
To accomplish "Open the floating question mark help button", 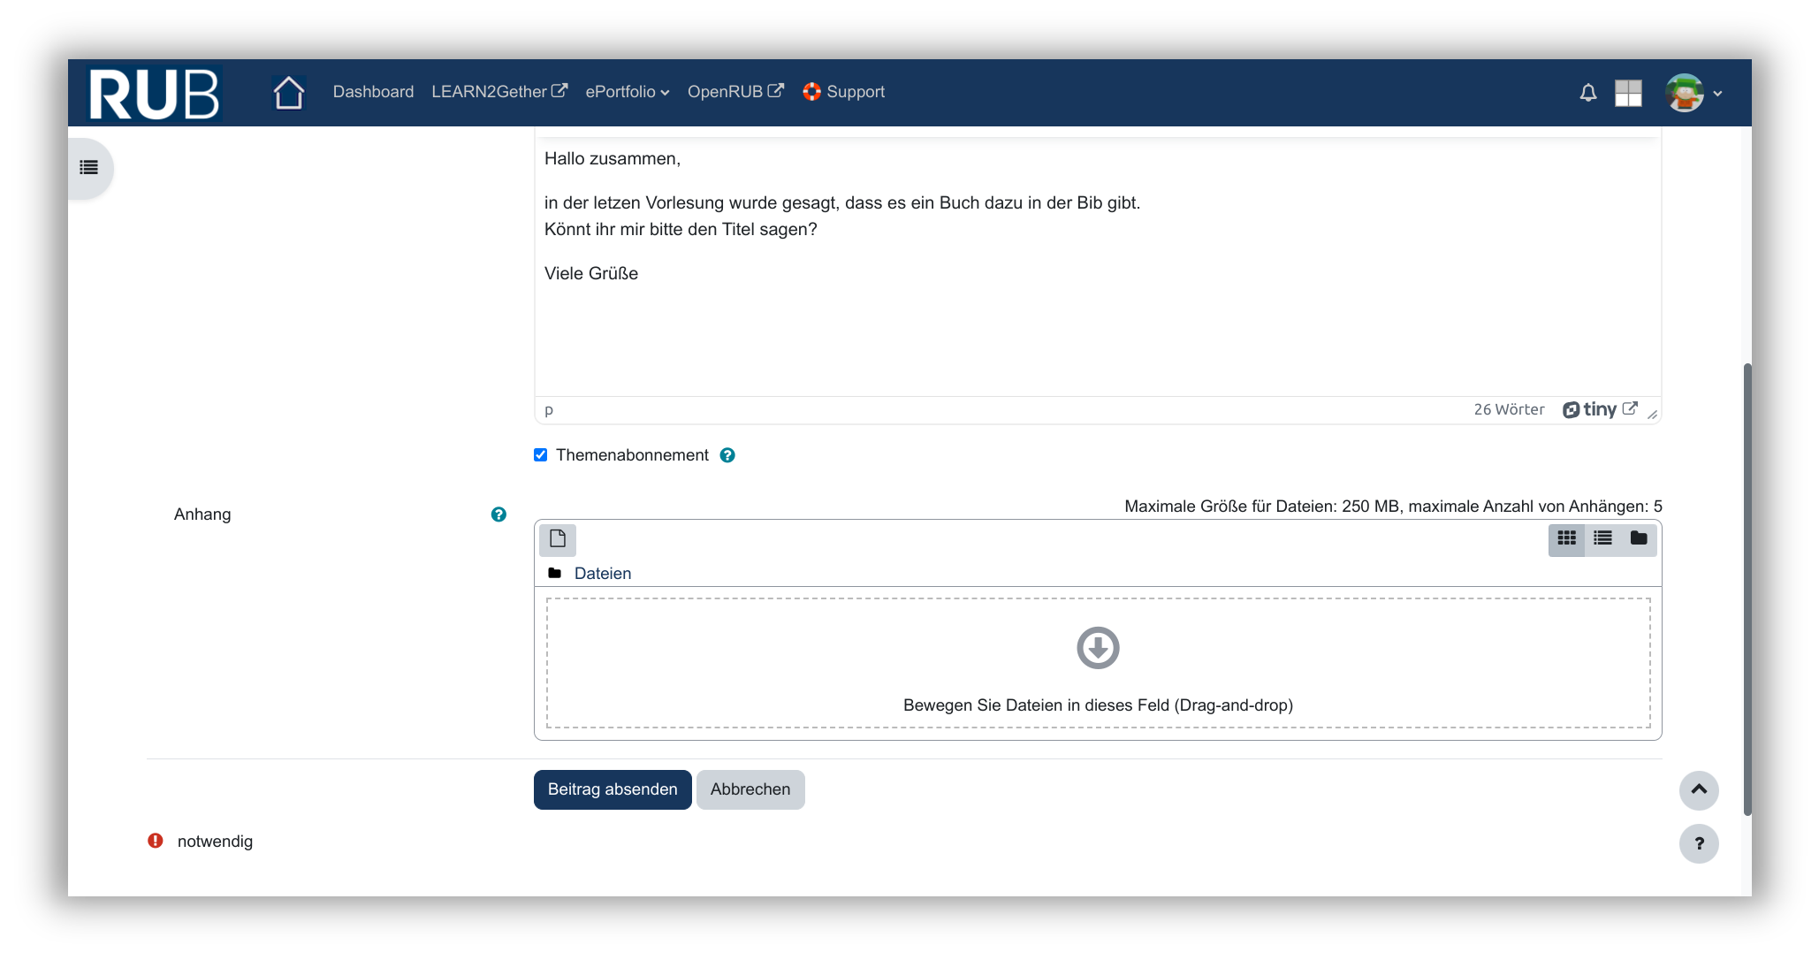I will coord(1698,843).
